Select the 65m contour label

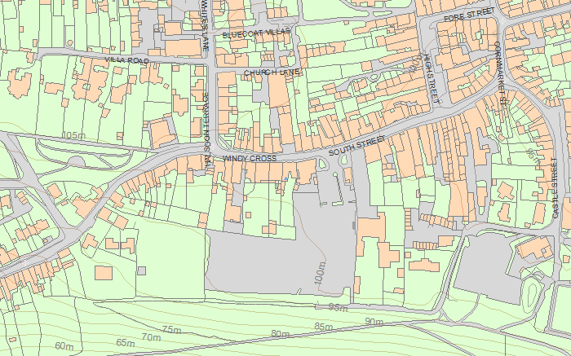point(126,342)
